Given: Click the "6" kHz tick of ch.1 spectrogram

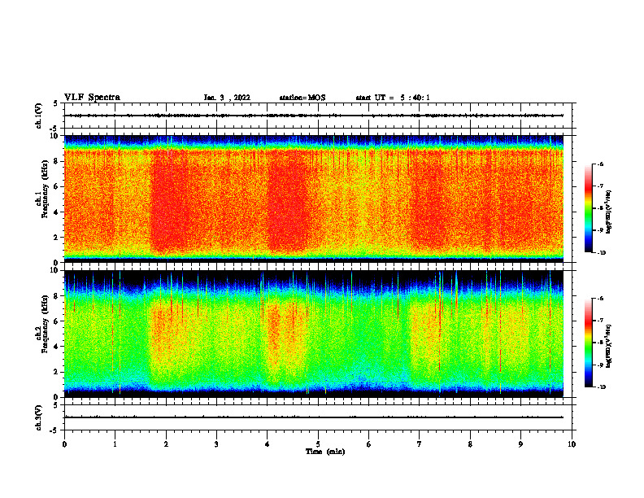Looking at the screenshot, I should (56, 186).
